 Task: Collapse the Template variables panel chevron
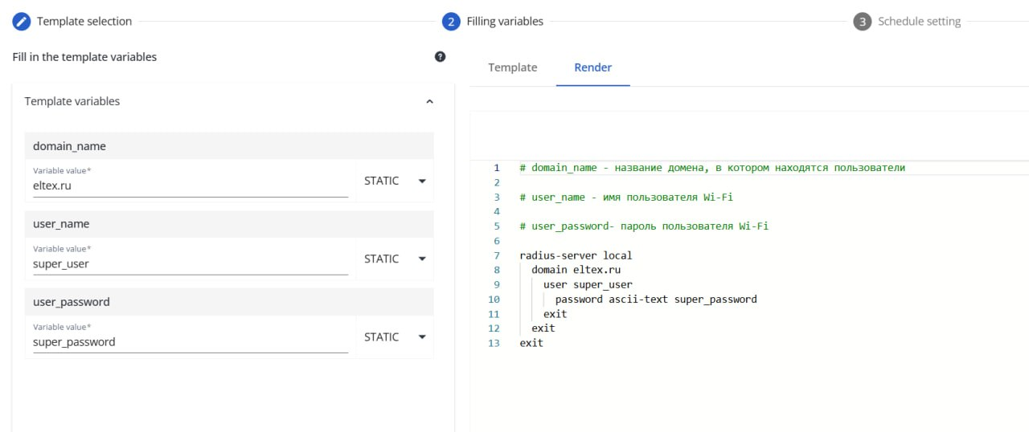tap(429, 102)
